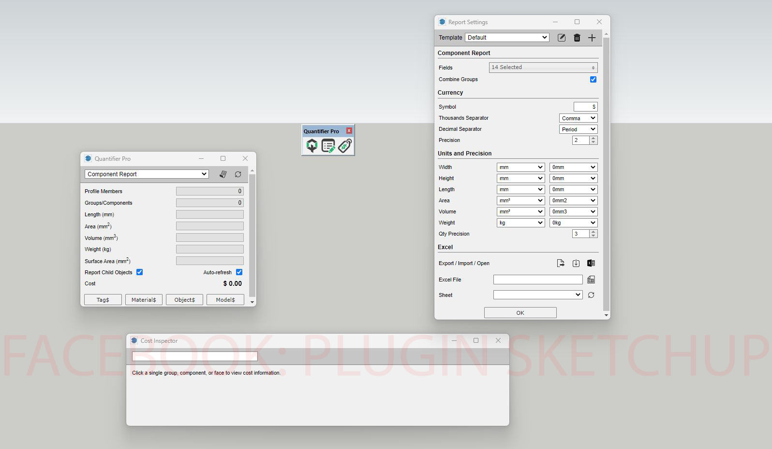772x449 pixels.
Task: Click the Excel export icon
Action: (561, 263)
